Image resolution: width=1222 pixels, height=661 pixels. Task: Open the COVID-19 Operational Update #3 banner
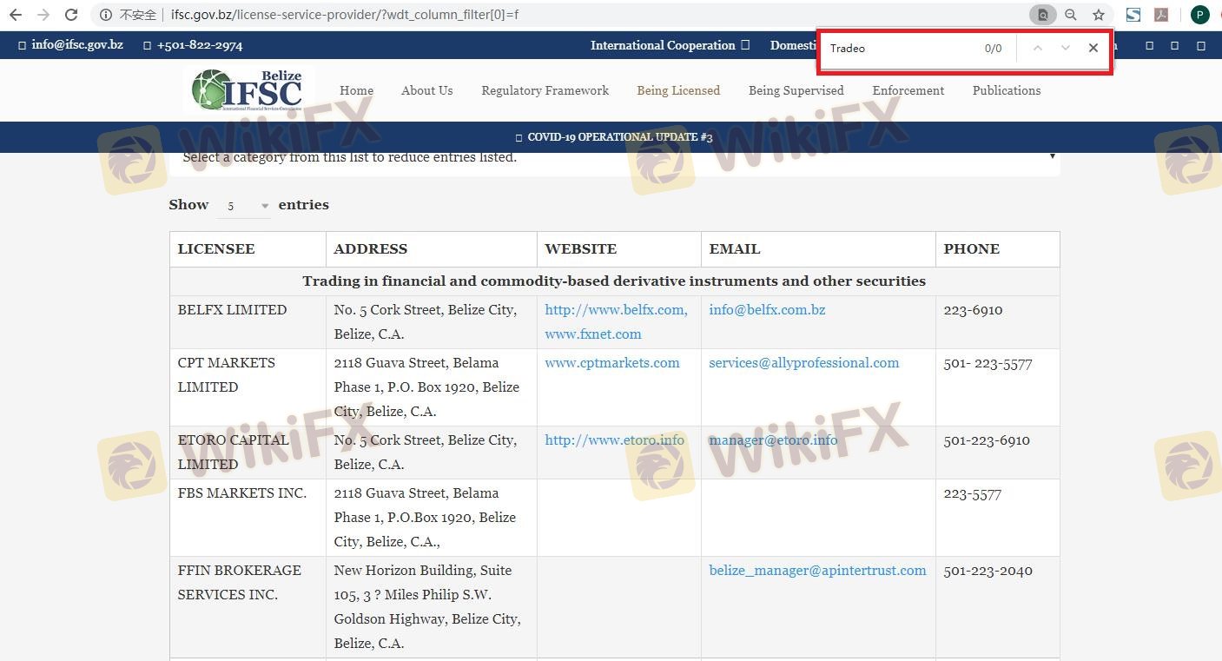pos(614,137)
